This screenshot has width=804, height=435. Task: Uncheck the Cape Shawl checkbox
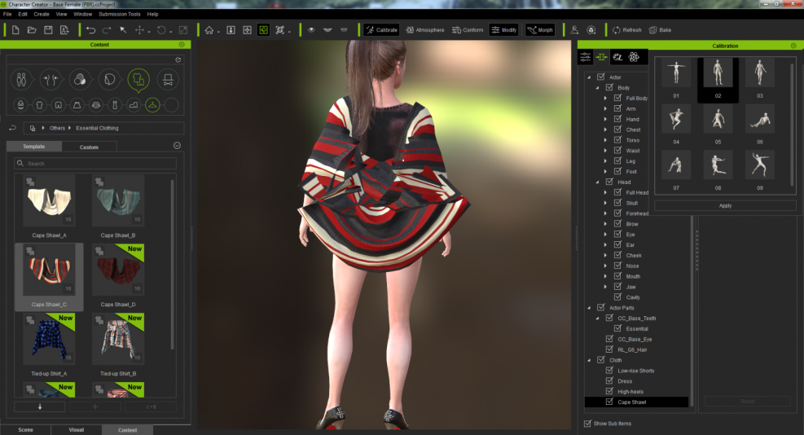click(x=608, y=402)
